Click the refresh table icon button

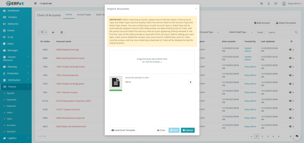[x=61, y=32]
